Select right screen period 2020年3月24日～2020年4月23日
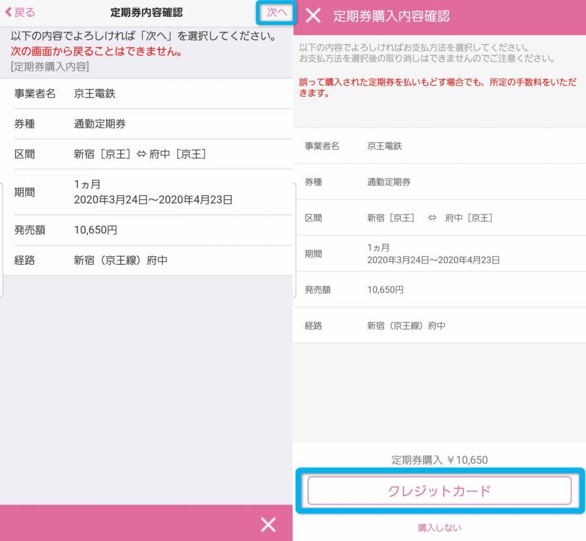Viewport: 586px width, 541px height. pos(434,260)
